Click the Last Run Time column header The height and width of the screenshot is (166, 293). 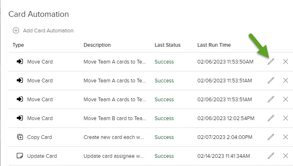[x=214, y=45]
